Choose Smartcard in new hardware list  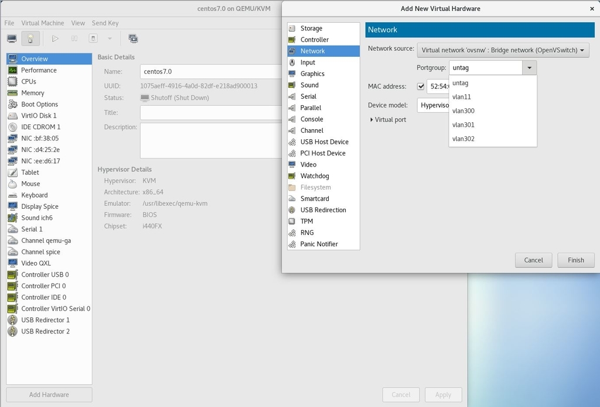tap(323, 199)
